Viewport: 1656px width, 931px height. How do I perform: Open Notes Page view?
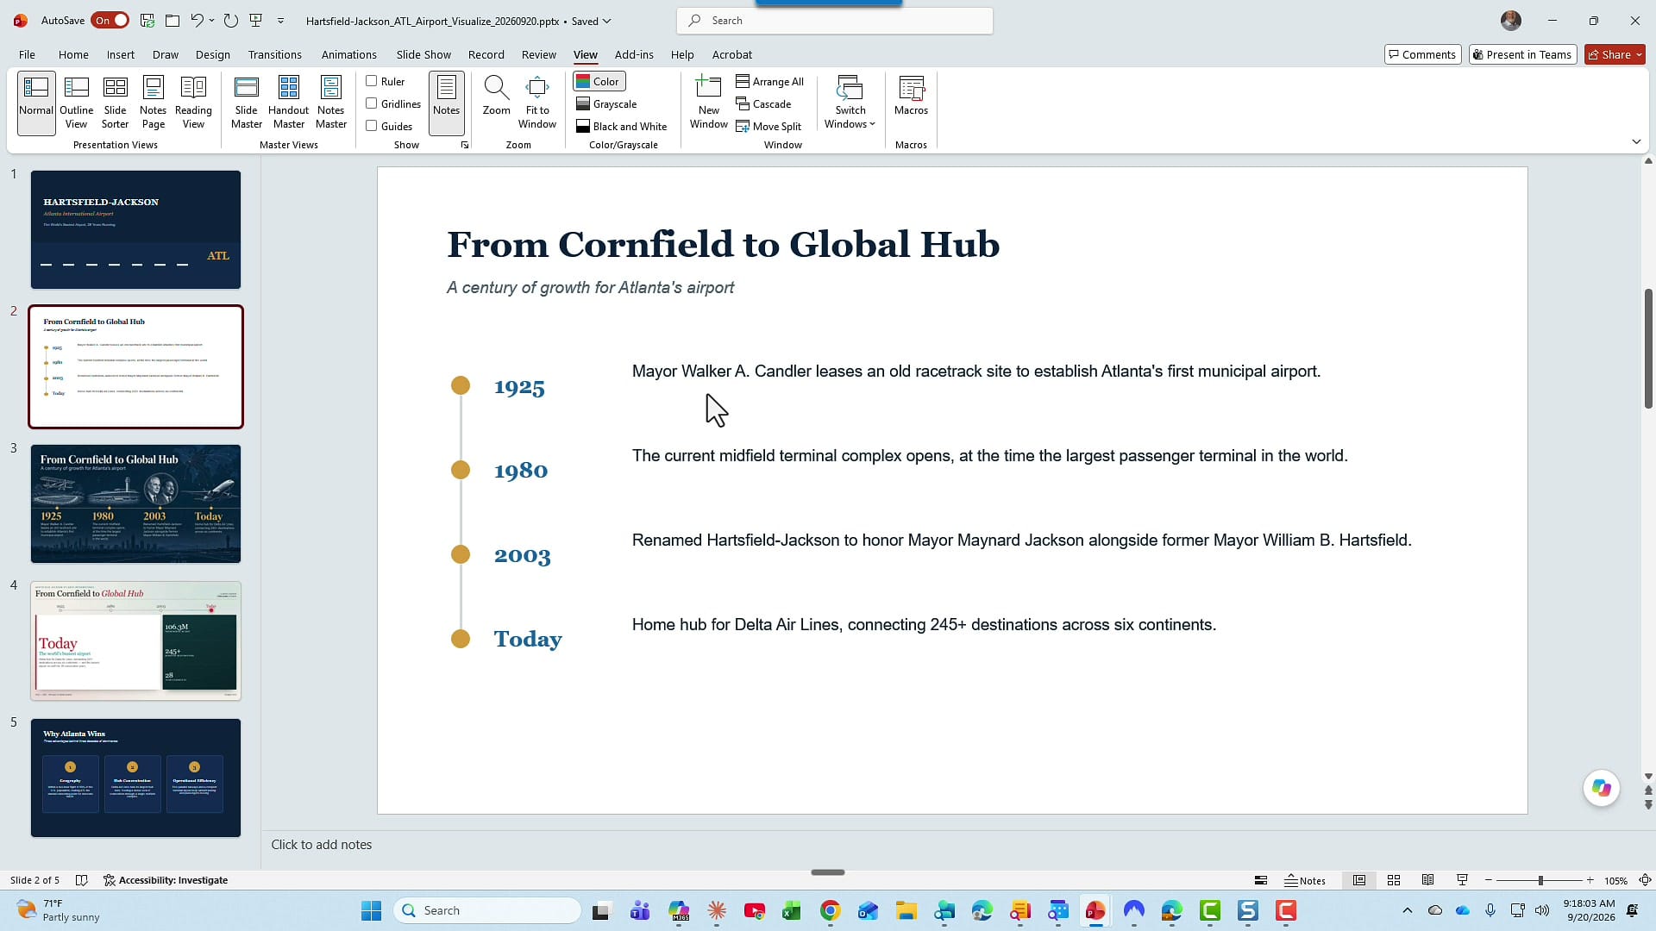click(x=153, y=103)
